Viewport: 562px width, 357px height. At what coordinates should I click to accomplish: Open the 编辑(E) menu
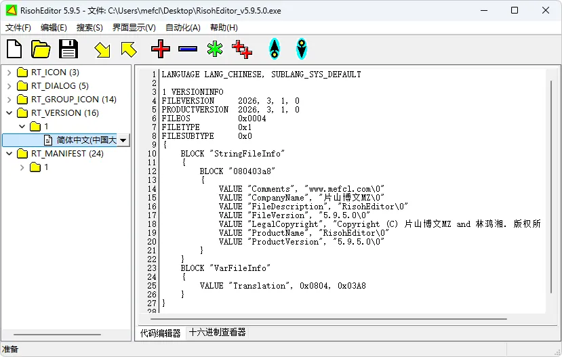click(x=54, y=28)
